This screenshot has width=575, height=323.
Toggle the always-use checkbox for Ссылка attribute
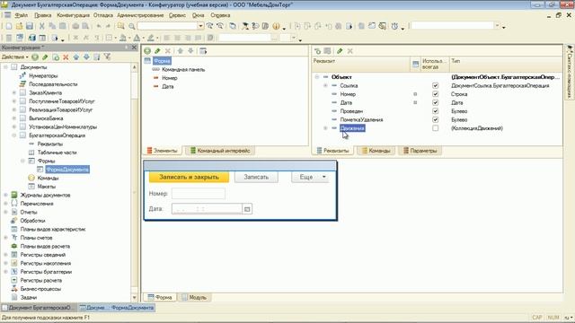point(435,86)
